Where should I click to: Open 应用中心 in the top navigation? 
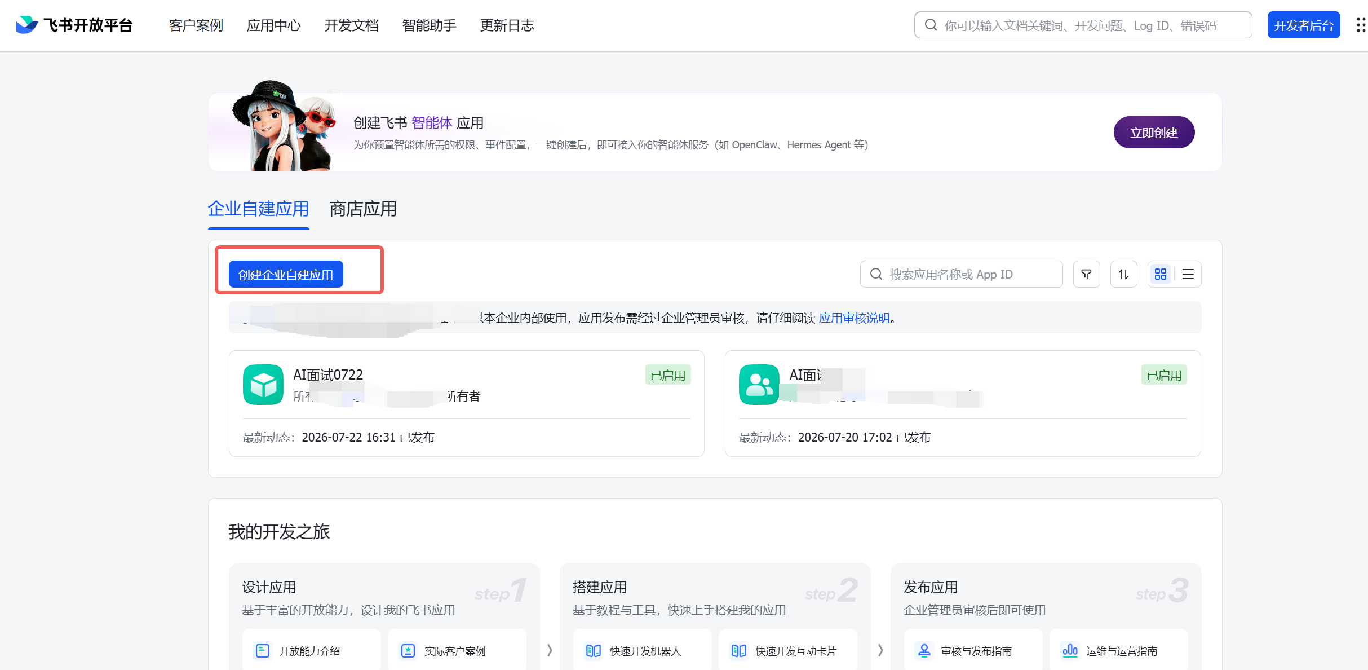[274, 25]
